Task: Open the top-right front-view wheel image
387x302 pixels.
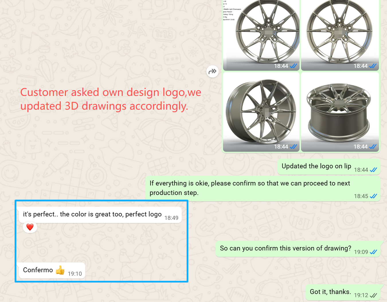Action: pyautogui.click(x=340, y=35)
